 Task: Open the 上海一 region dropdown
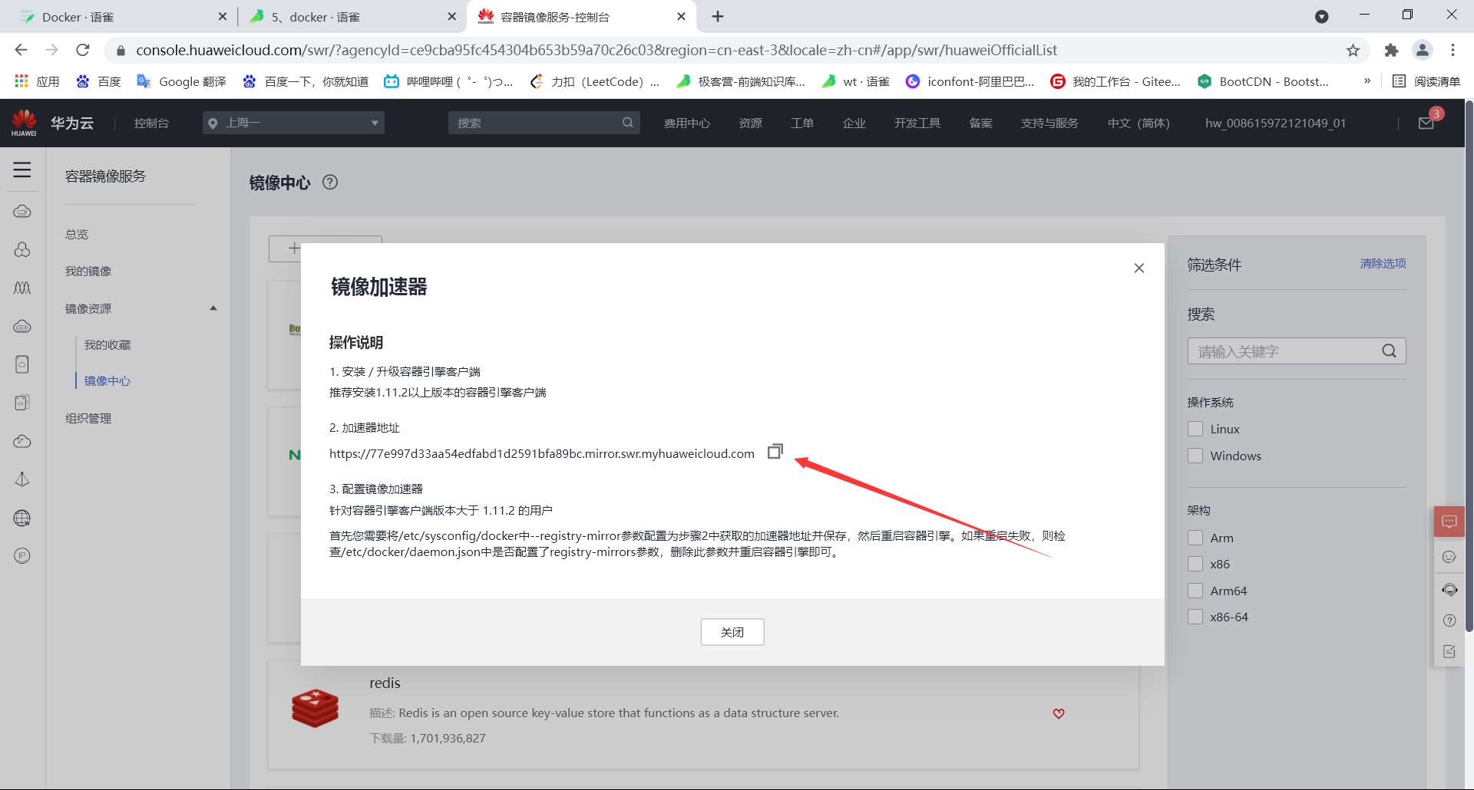click(294, 123)
